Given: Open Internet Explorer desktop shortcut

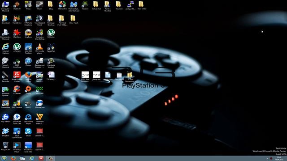Looking at the screenshot, I should (x=5, y=49).
